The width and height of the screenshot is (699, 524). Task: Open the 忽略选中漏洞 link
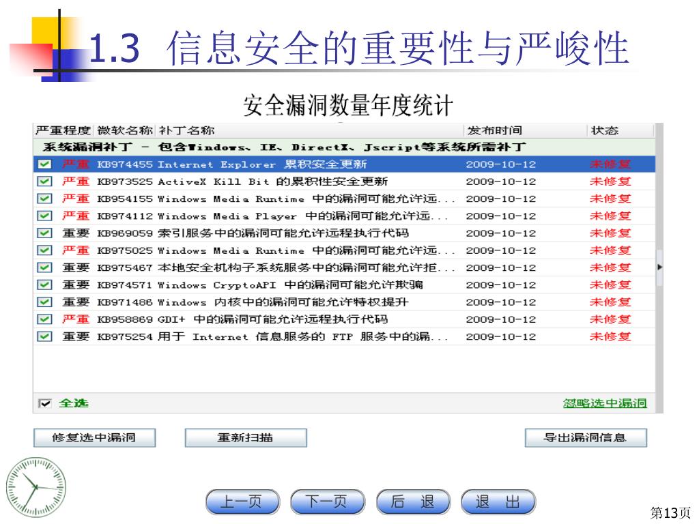(605, 403)
